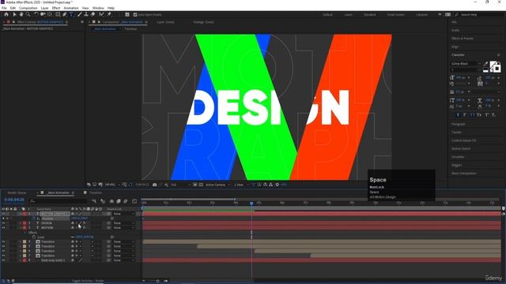Select the Zoom magnifier tool
506x284 pixels.
pos(28,14)
